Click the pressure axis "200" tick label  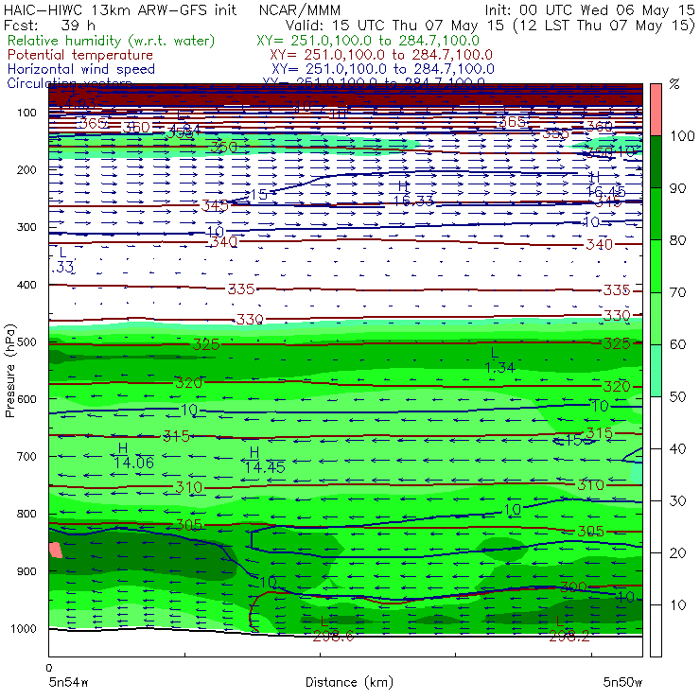[26, 169]
